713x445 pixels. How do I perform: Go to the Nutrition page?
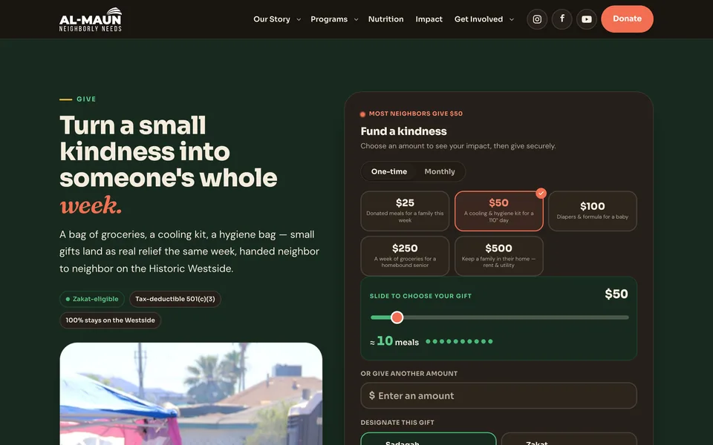click(x=385, y=19)
